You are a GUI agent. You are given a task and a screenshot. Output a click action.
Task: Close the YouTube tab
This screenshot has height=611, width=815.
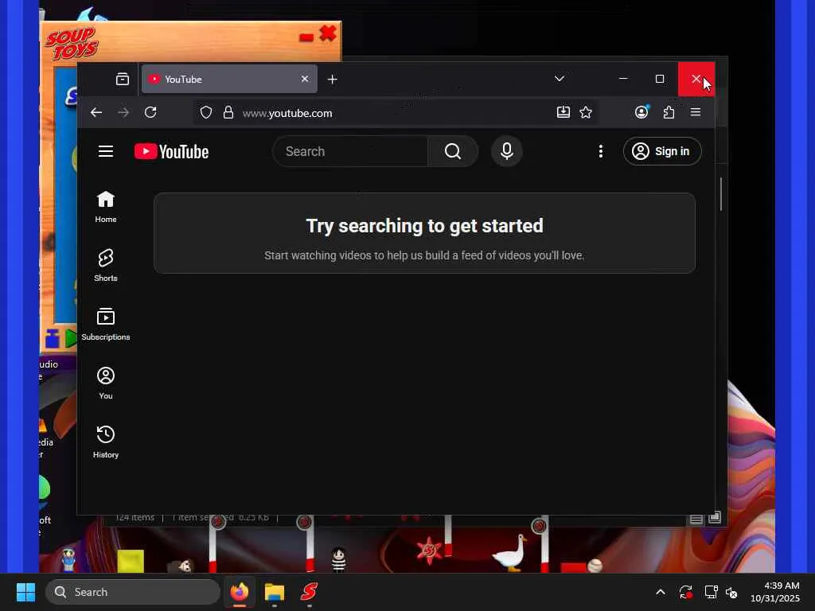click(x=305, y=79)
